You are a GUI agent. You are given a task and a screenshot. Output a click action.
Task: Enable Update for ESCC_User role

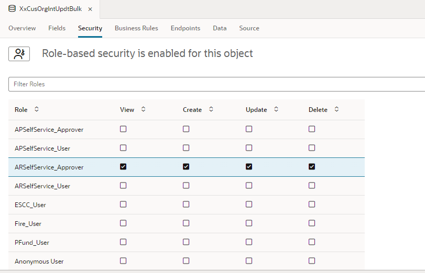pyautogui.click(x=249, y=204)
